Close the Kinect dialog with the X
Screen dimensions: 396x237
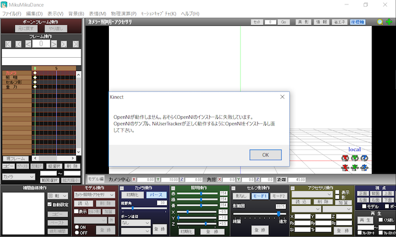pos(282,97)
